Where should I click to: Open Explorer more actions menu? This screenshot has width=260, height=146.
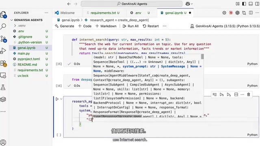46,13
